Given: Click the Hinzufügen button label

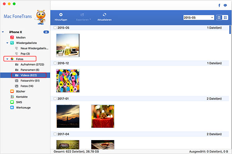Looking at the screenshot, I should point(61,20).
